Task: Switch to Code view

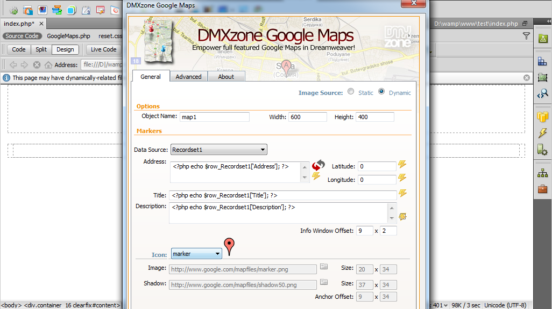Action: pyautogui.click(x=19, y=49)
